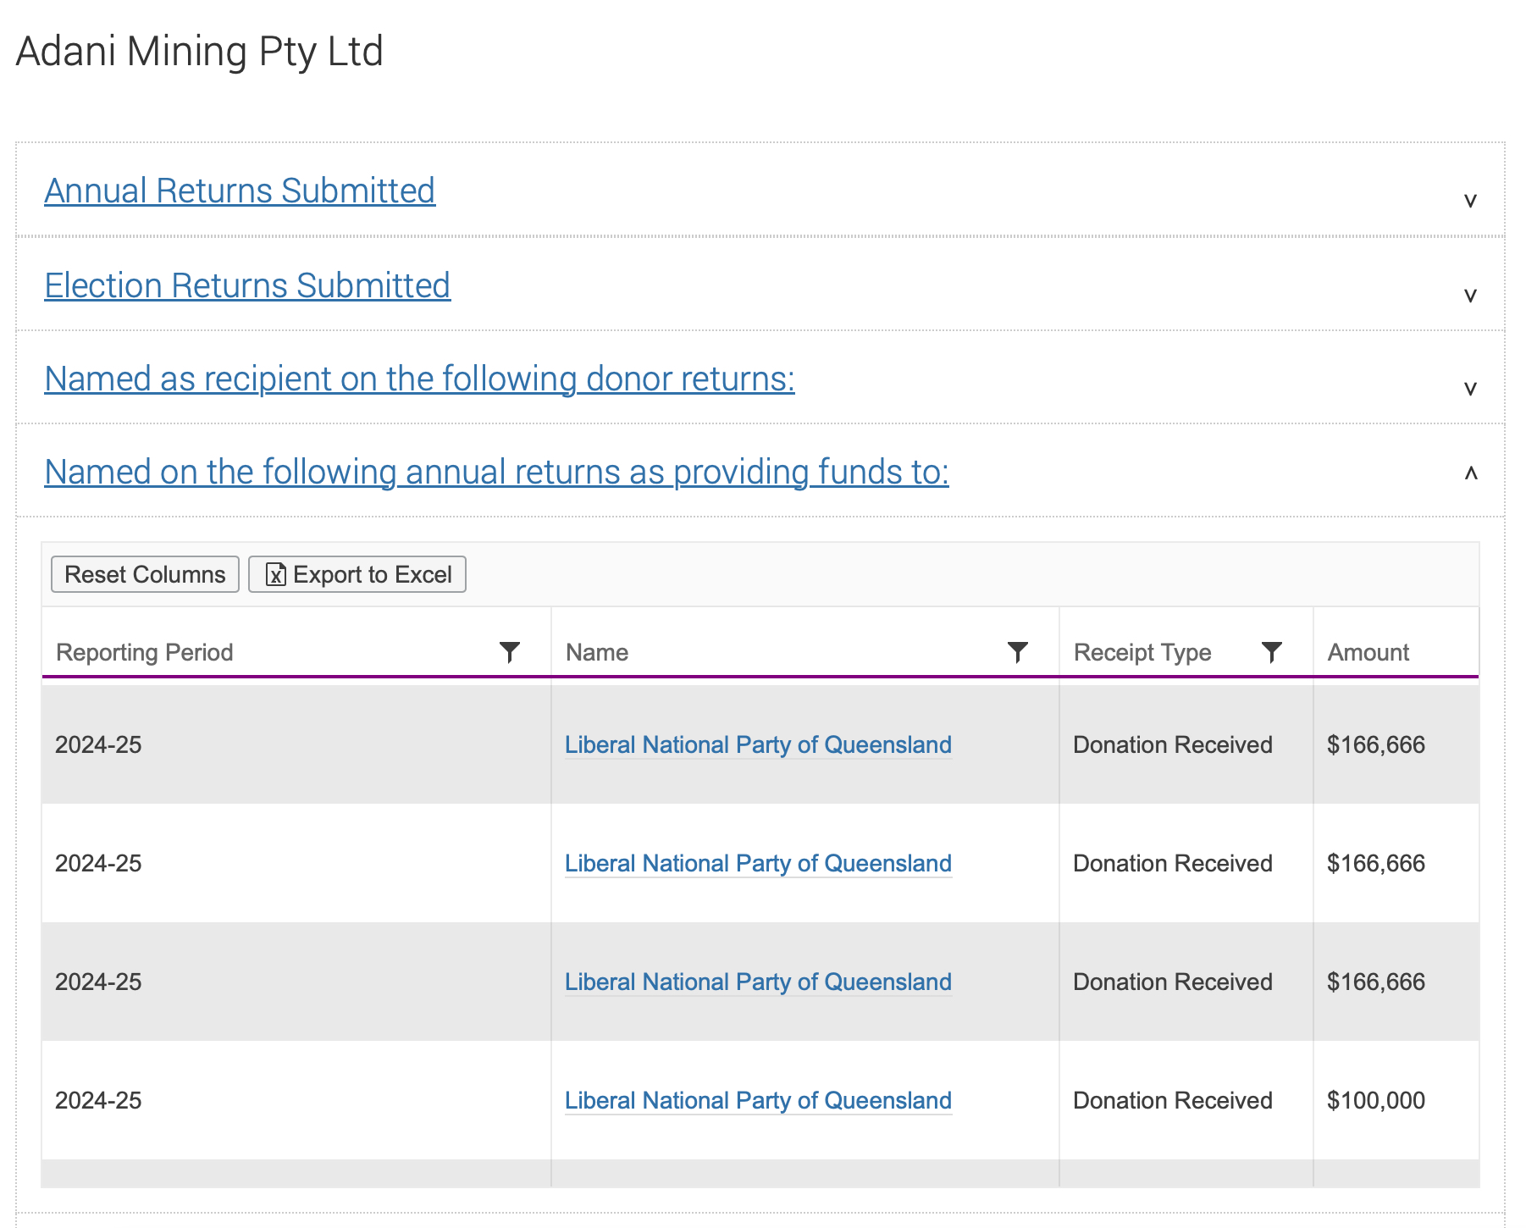Viewport: 1526px width, 1228px height.
Task: Click the Excel icon in the export button
Action: click(275, 575)
